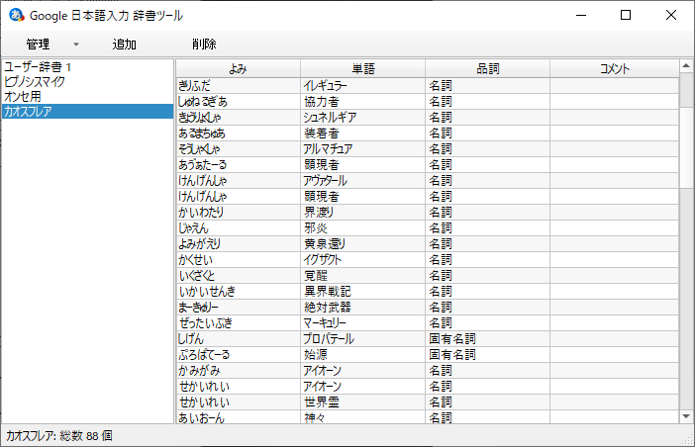The width and height of the screenshot is (695, 447).
Task: Select the よみがえり reading cell
Action: pyautogui.click(x=238, y=244)
